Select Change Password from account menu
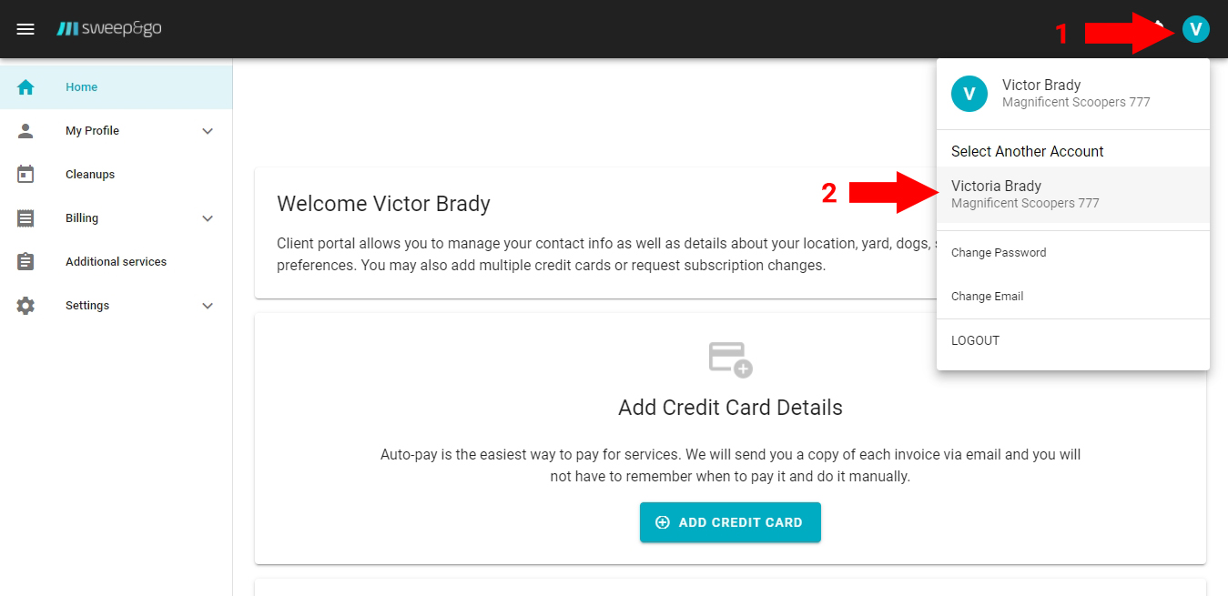This screenshot has height=596, width=1228. pyautogui.click(x=999, y=253)
